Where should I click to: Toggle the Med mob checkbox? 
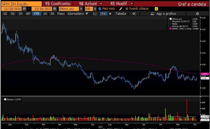coord(100,9)
